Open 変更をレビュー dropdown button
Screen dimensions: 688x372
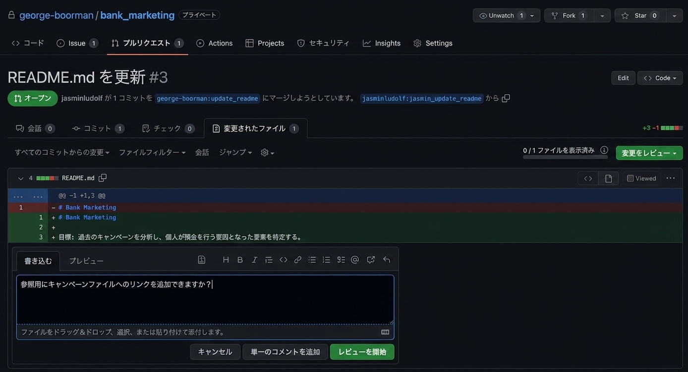coord(649,153)
